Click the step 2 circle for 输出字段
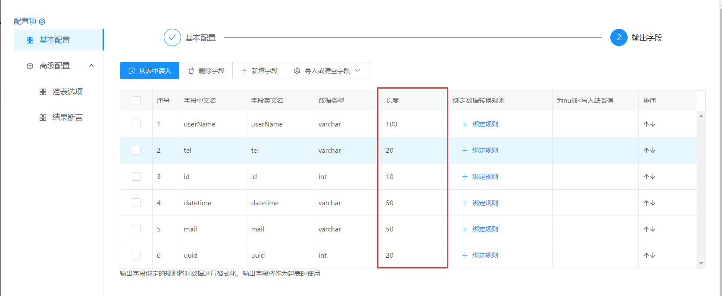 [x=619, y=37]
